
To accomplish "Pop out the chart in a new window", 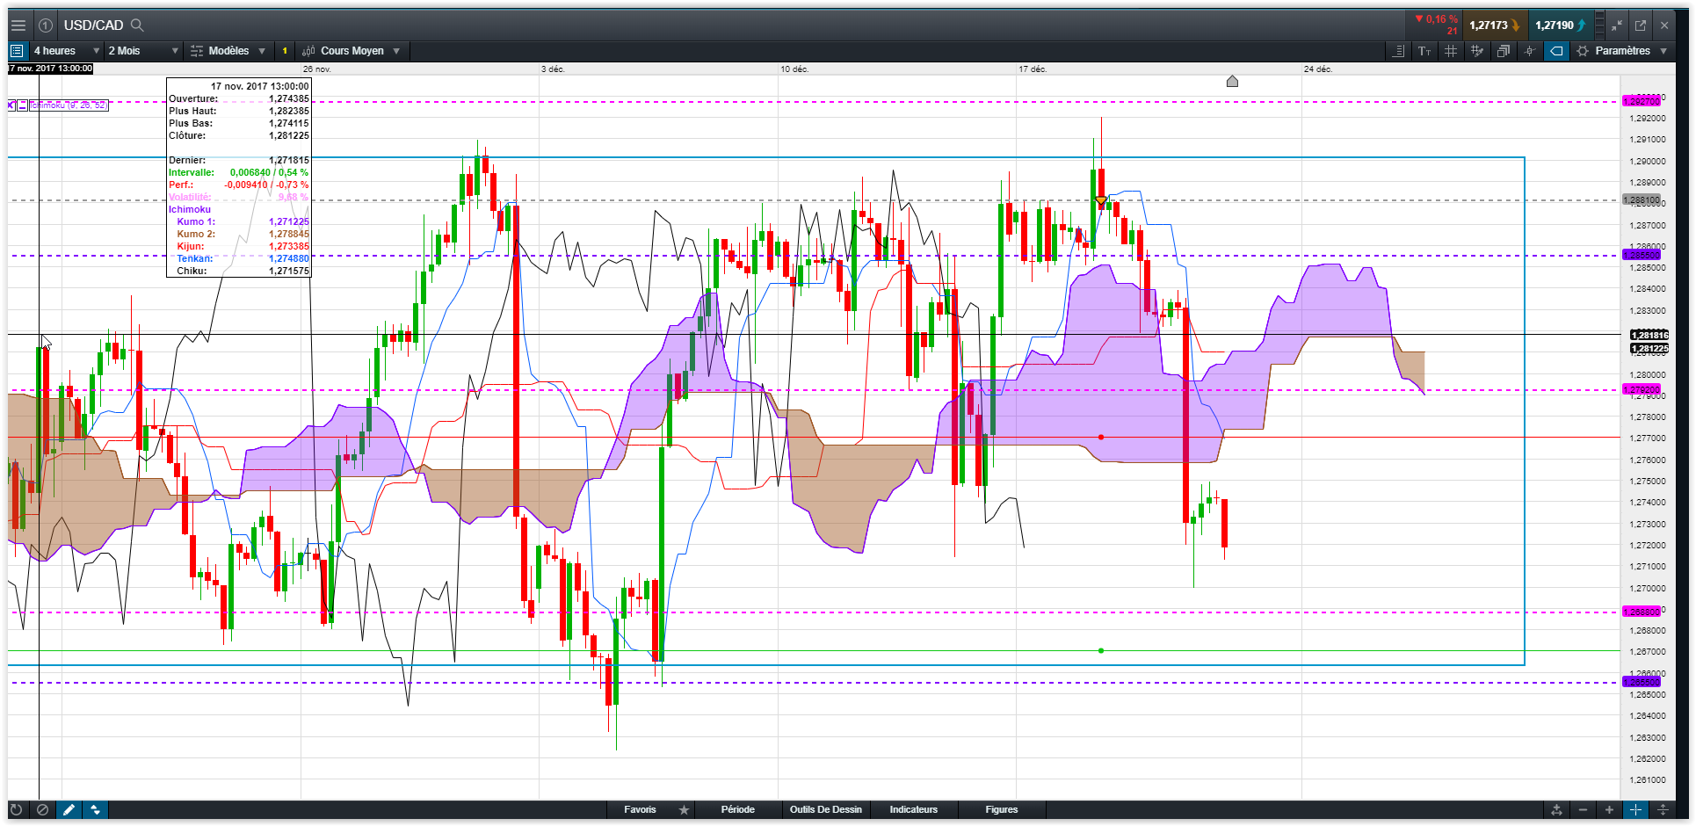I will 1641,25.
